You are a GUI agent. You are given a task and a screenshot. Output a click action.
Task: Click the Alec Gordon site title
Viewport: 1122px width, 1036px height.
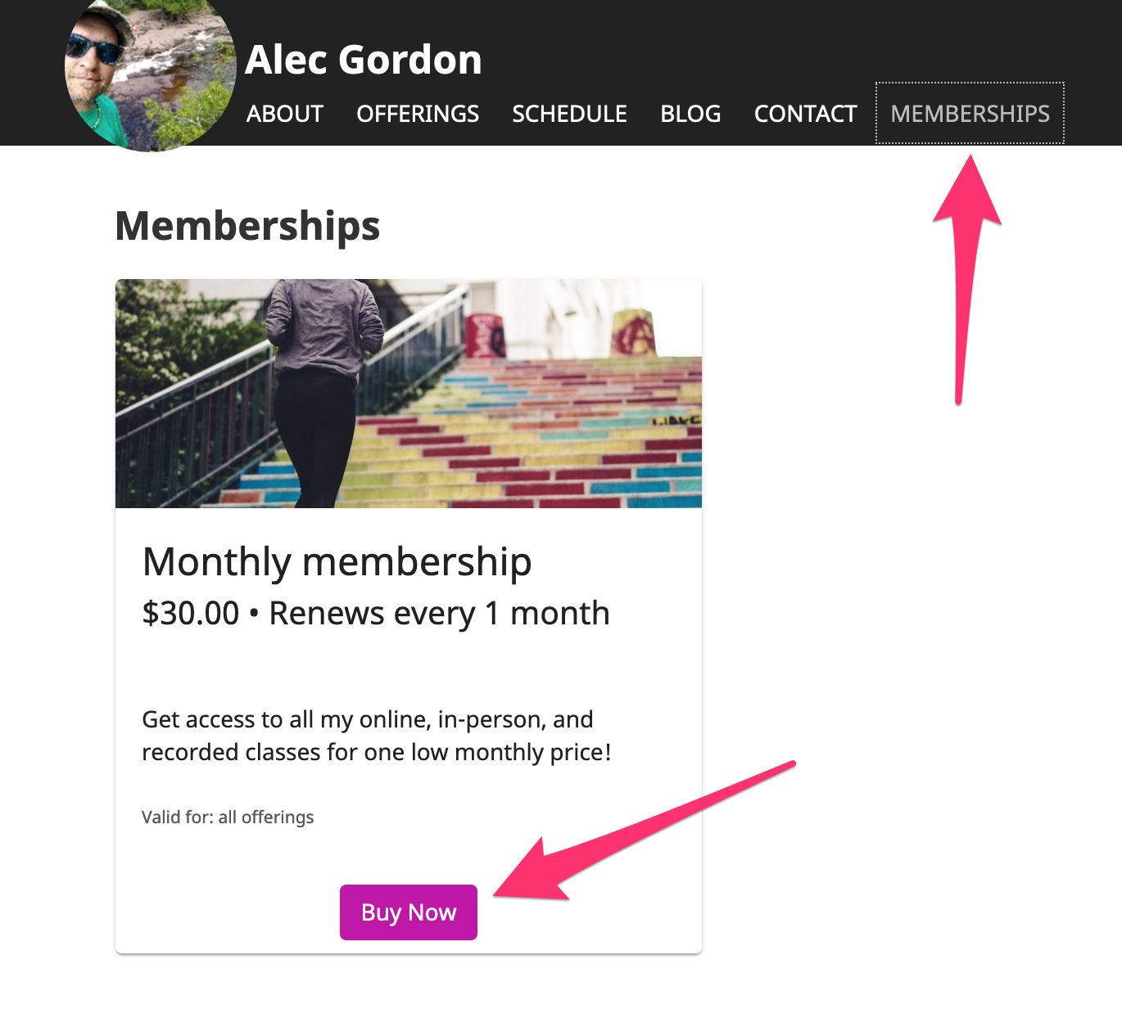point(364,60)
